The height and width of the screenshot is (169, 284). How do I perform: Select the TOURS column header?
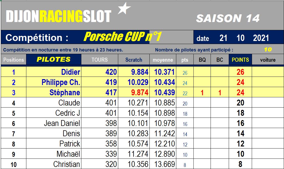point(100,59)
